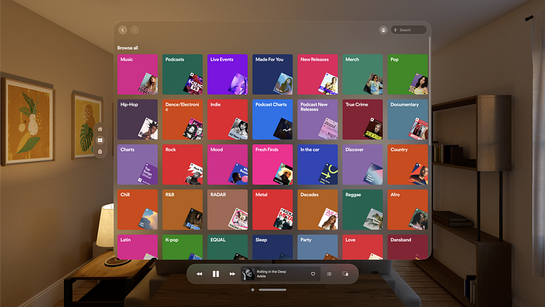
Task: Like Rolling in the Deep with heart
Action: (313, 274)
